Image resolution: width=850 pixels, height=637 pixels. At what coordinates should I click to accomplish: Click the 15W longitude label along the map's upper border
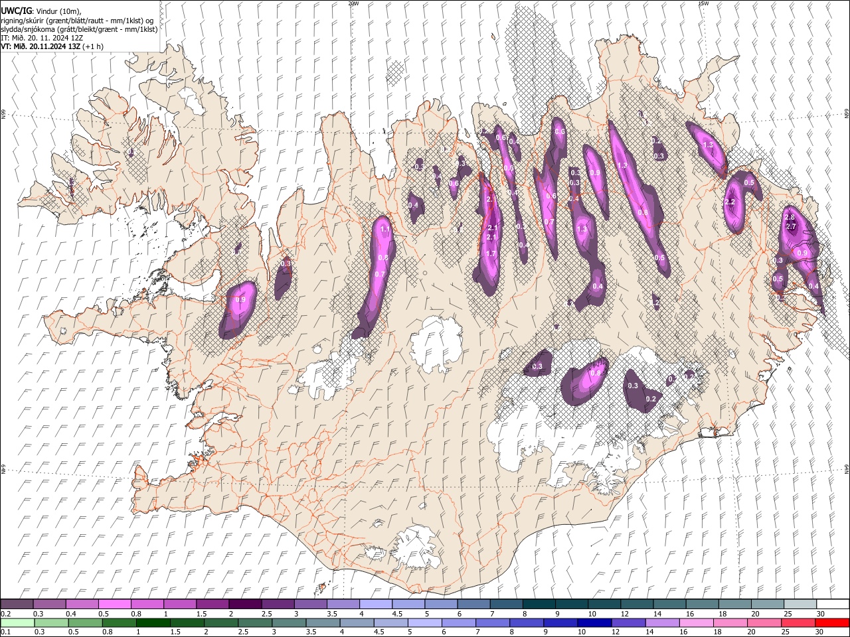click(703, 3)
